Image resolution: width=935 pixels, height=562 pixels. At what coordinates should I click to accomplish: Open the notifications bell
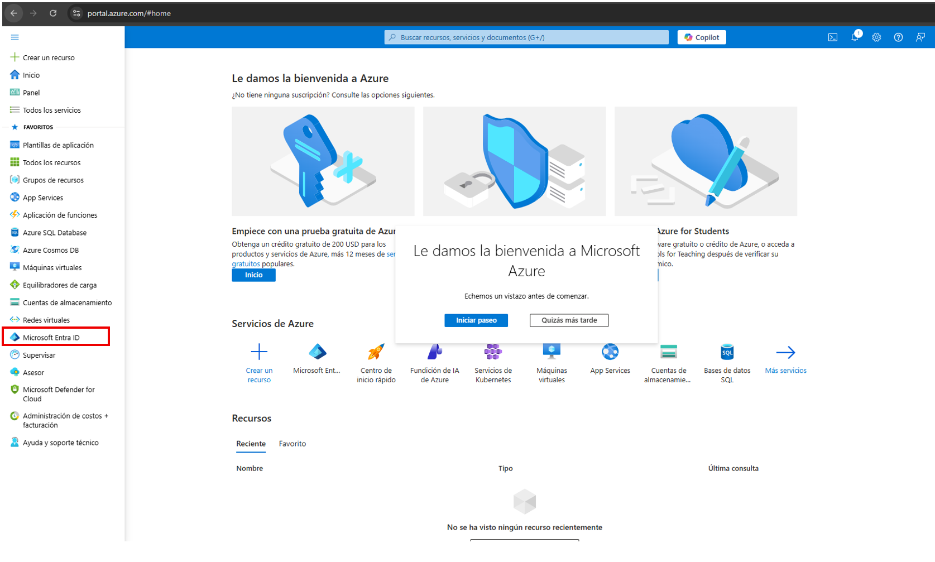(x=855, y=37)
